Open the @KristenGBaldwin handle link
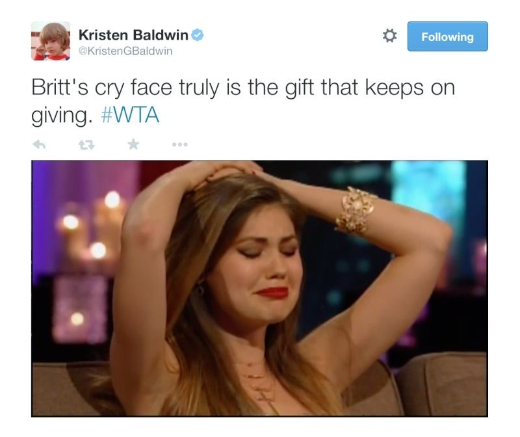 [x=125, y=51]
